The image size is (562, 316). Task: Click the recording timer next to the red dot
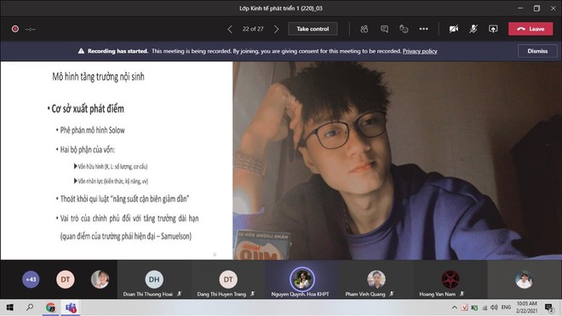click(30, 29)
